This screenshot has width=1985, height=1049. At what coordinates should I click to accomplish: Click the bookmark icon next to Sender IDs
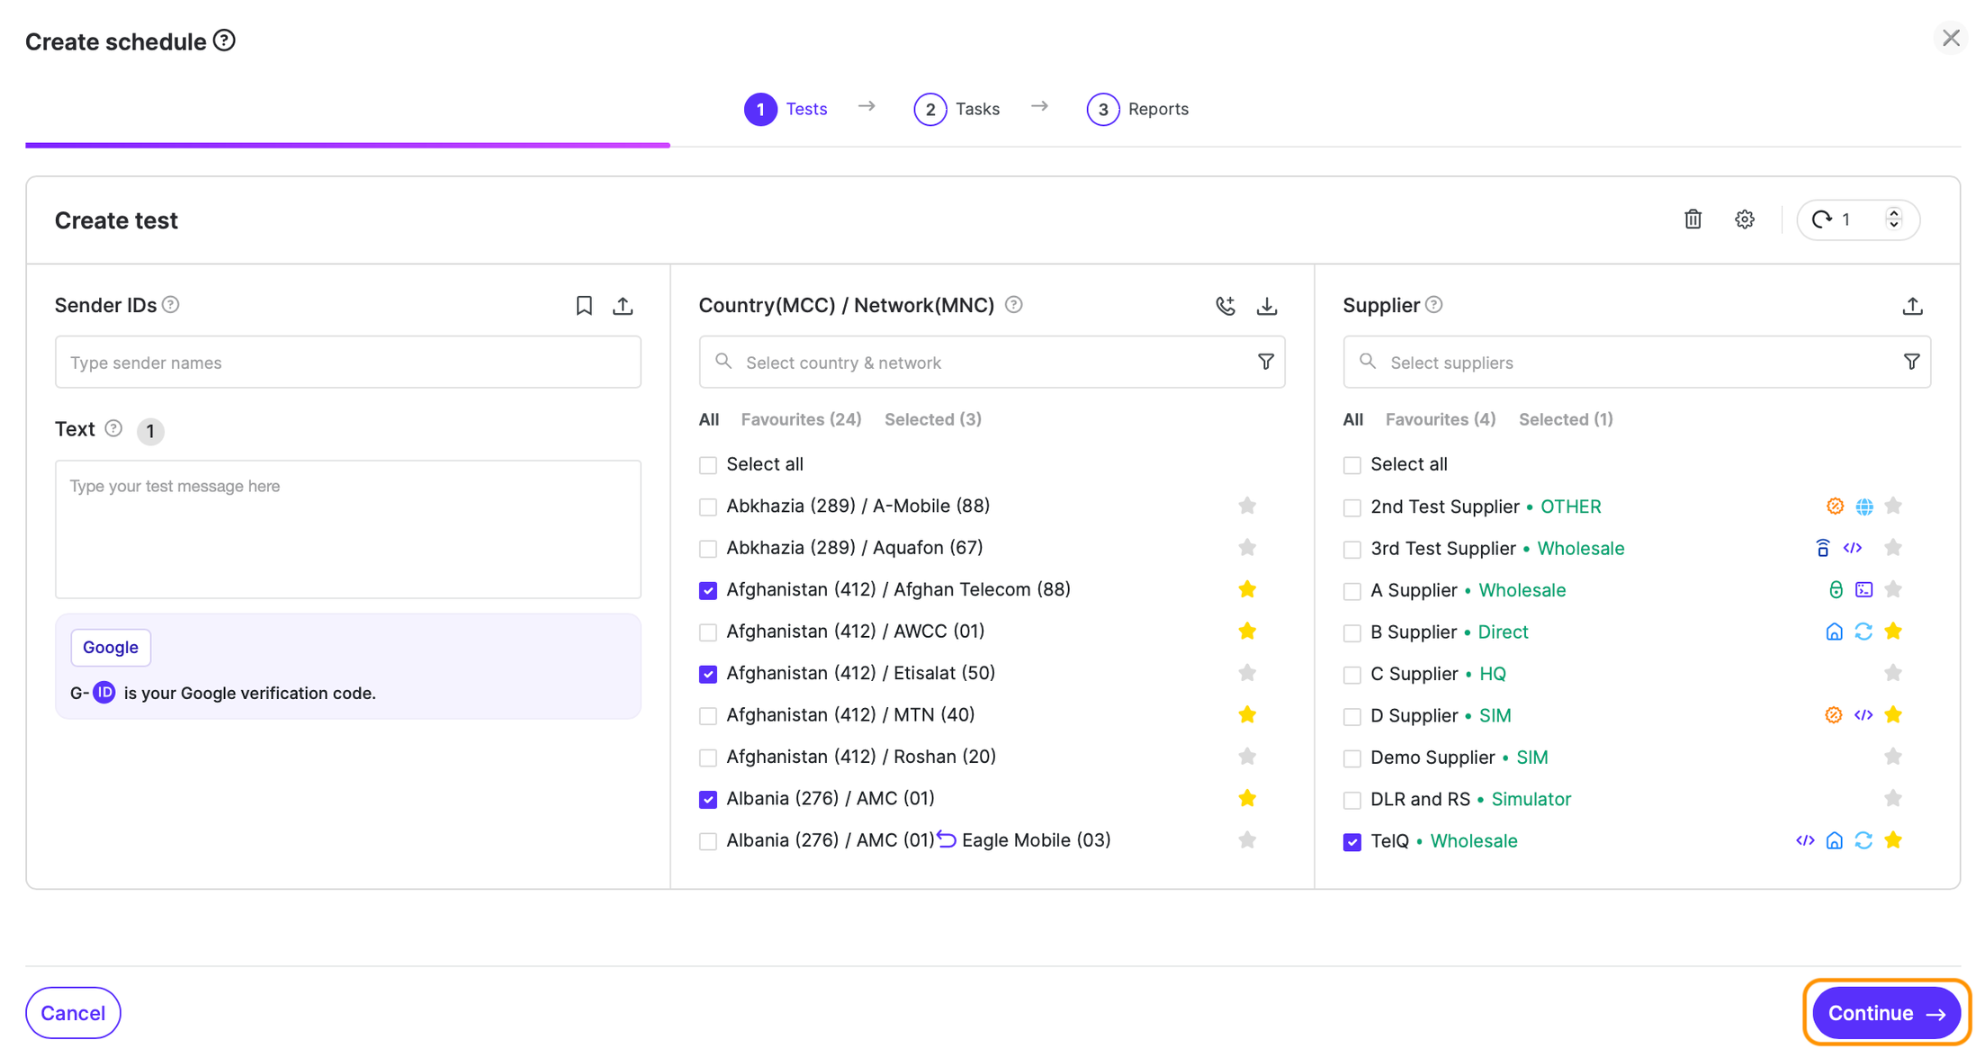[584, 306]
